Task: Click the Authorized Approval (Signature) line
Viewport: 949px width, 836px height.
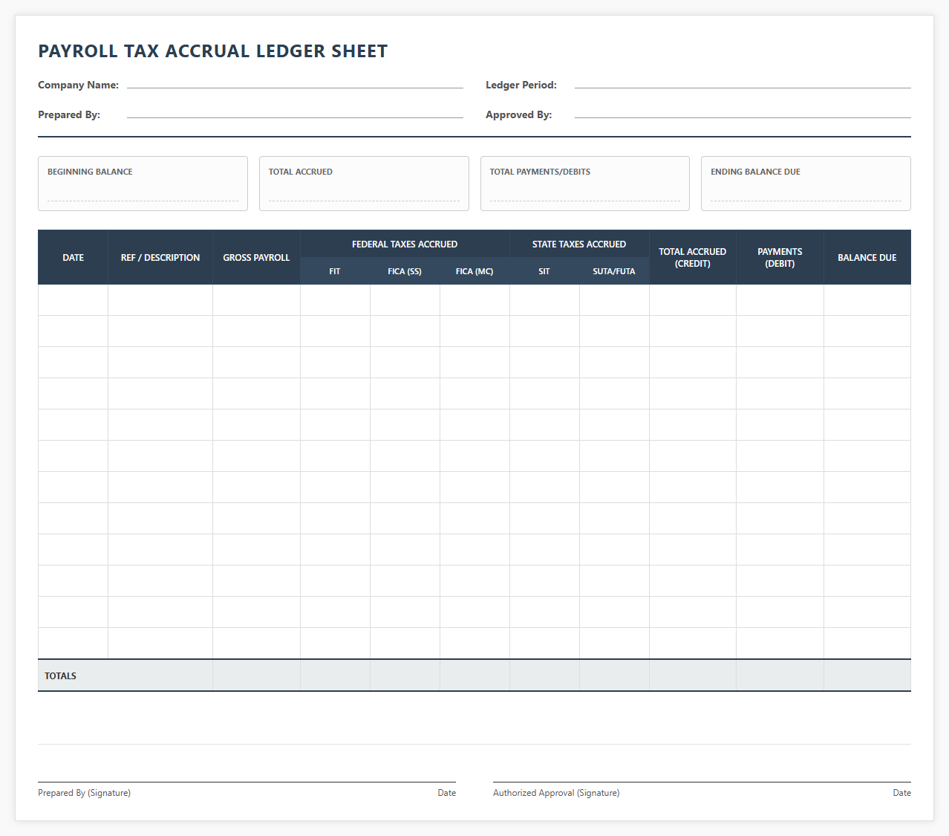Action: (702, 782)
